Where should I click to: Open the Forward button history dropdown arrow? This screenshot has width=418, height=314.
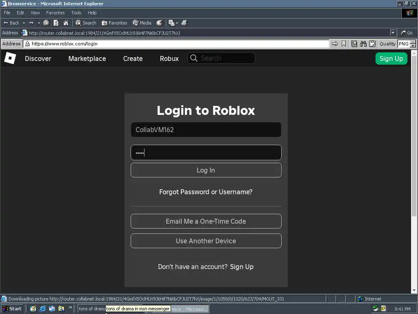39,23
